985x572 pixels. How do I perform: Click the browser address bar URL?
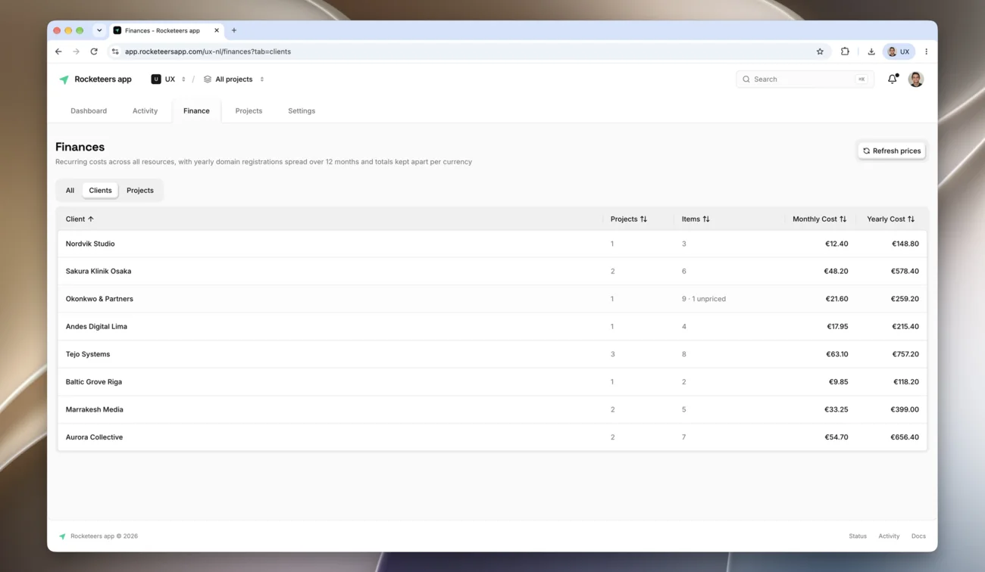pos(208,51)
